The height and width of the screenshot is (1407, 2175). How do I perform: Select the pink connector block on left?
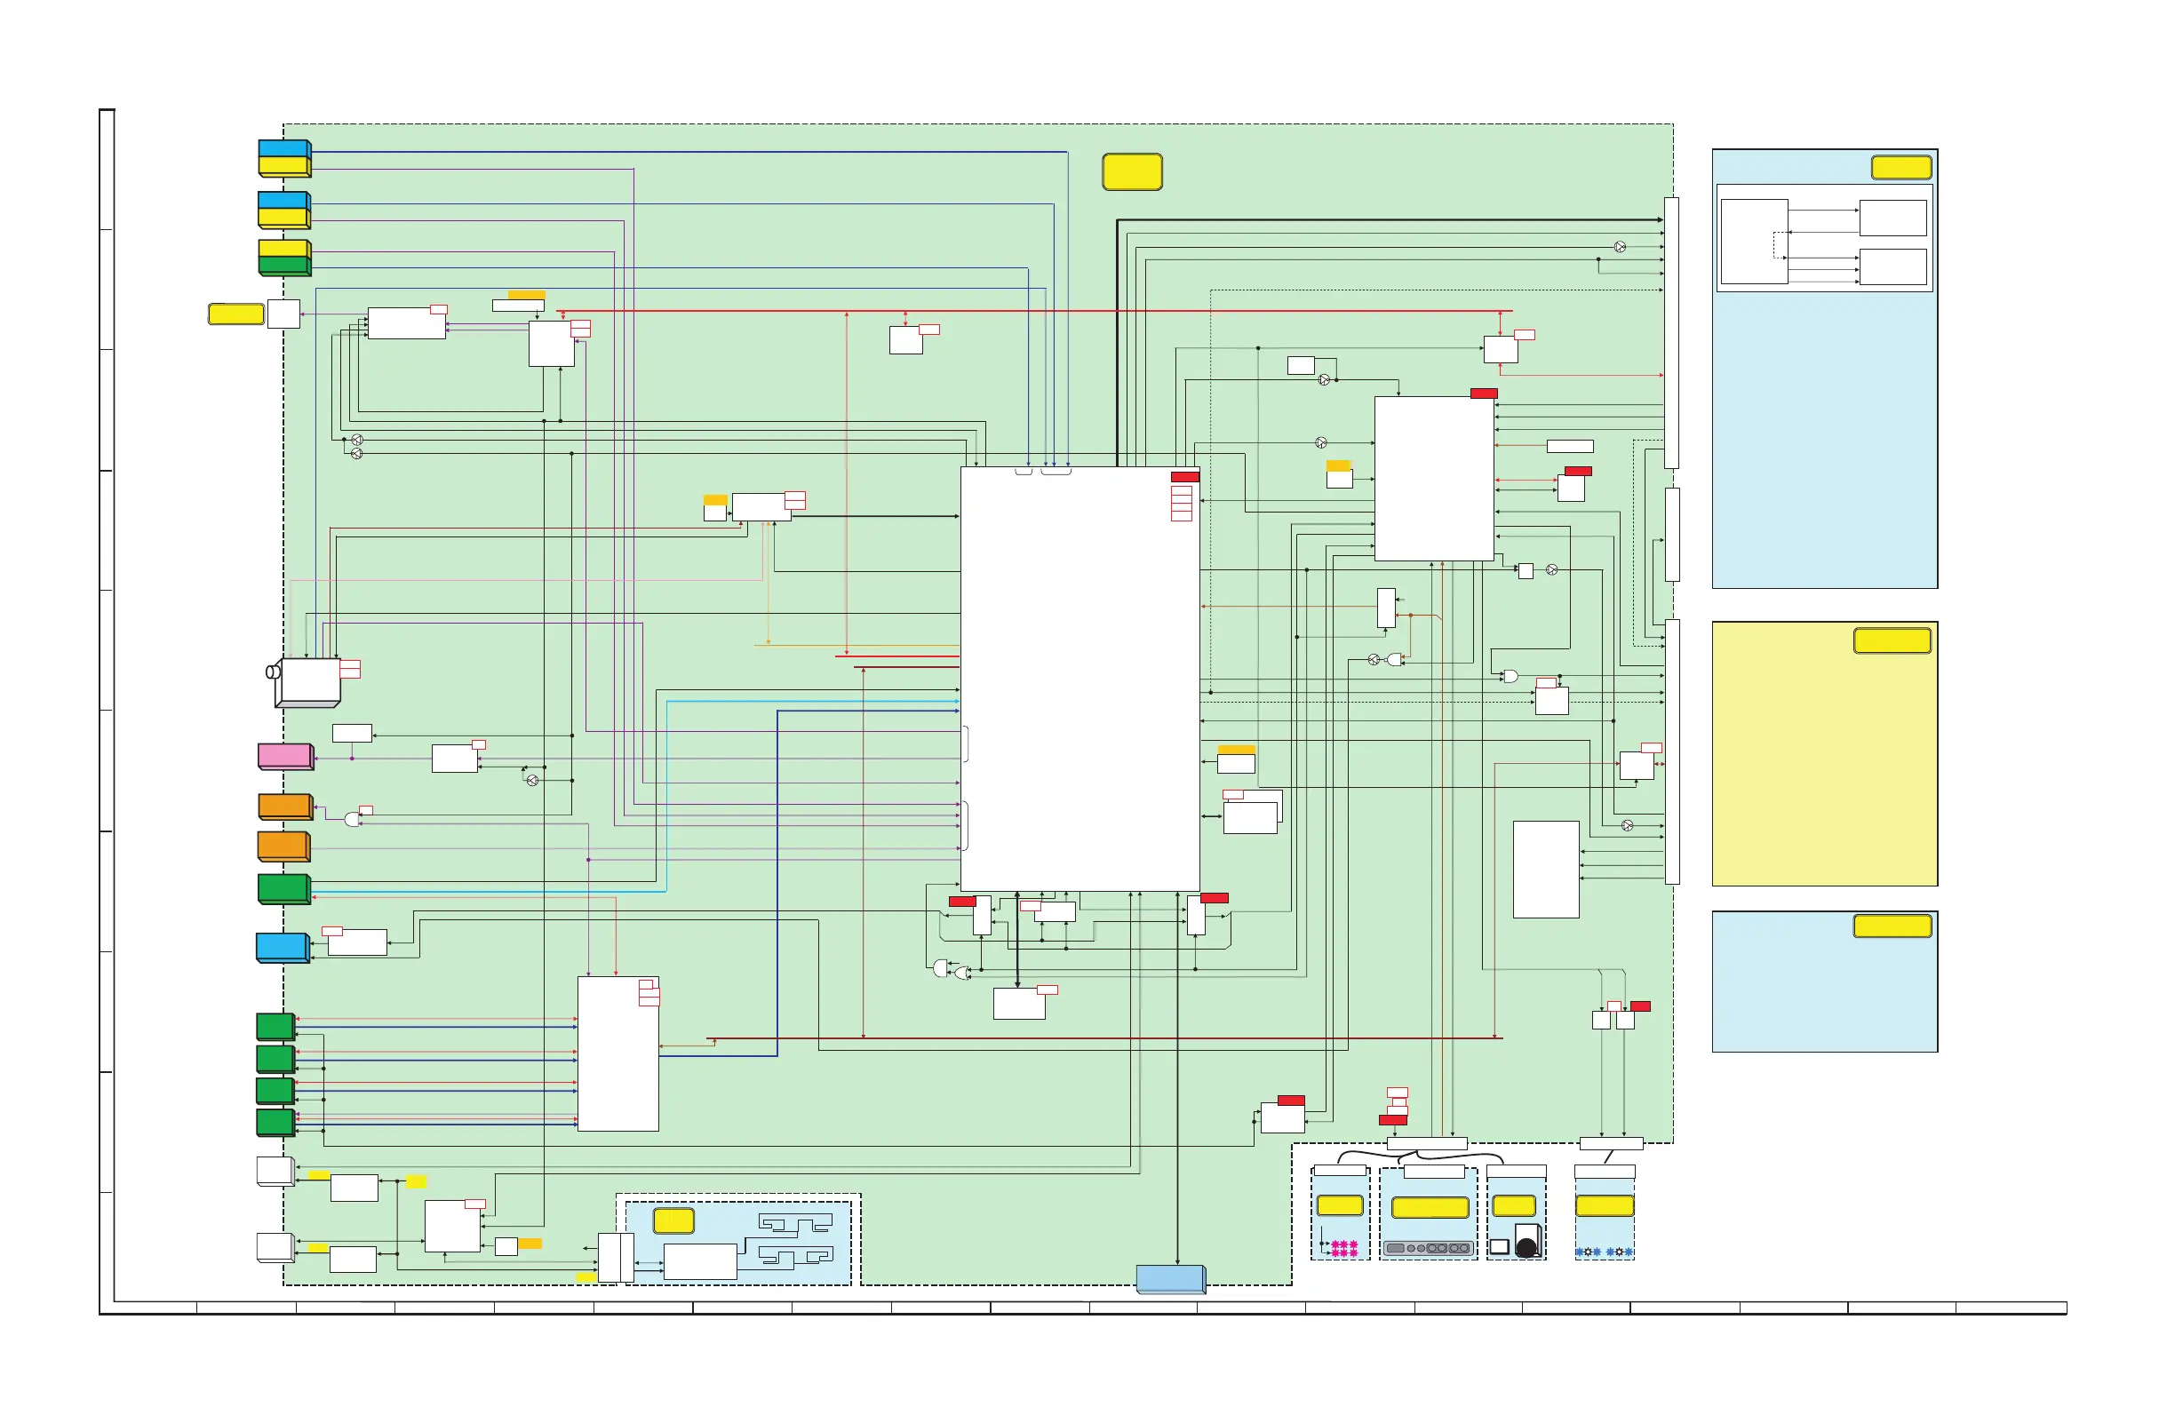[285, 757]
